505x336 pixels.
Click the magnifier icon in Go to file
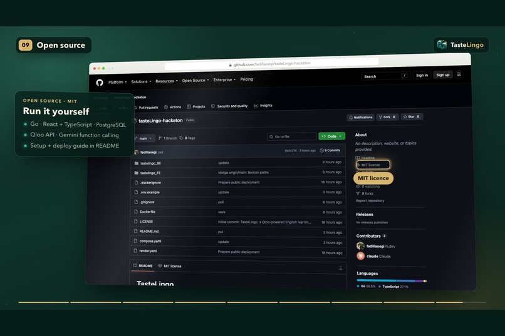pyautogui.click(x=271, y=137)
